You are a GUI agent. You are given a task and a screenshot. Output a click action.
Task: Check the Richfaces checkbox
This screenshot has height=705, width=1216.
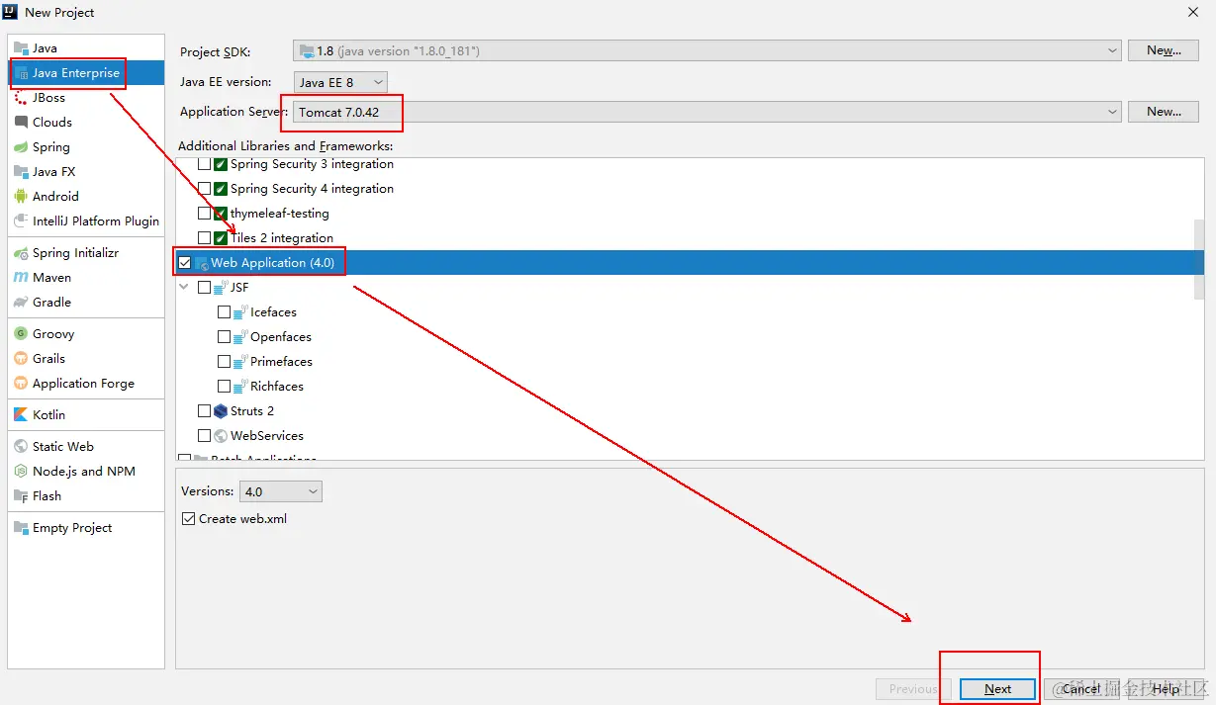click(225, 387)
